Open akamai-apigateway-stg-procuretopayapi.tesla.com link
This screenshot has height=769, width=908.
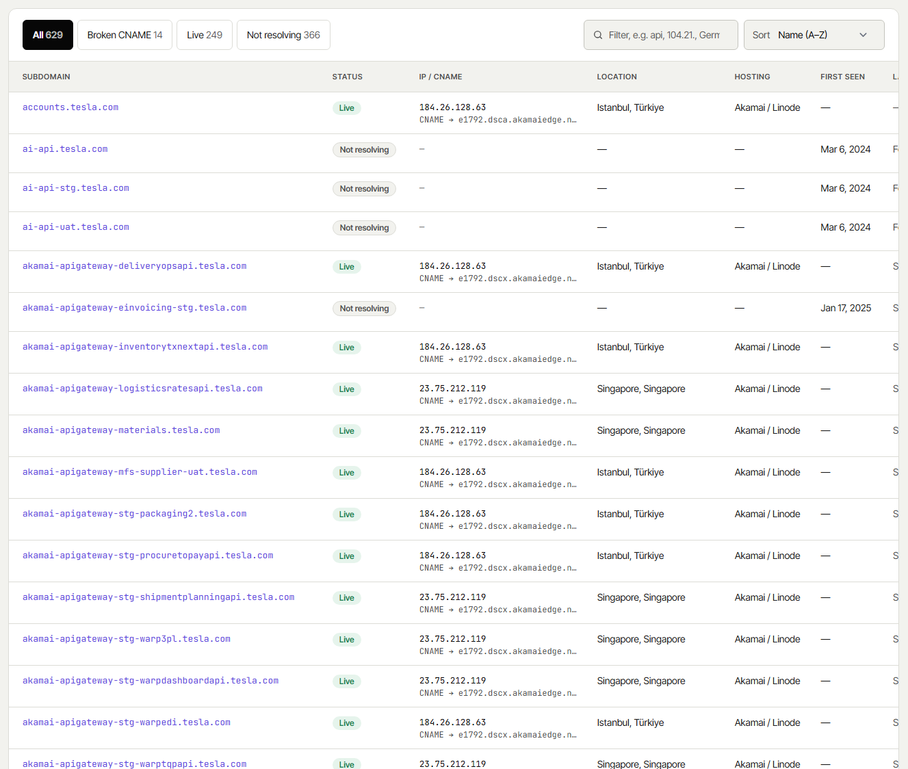coord(148,556)
